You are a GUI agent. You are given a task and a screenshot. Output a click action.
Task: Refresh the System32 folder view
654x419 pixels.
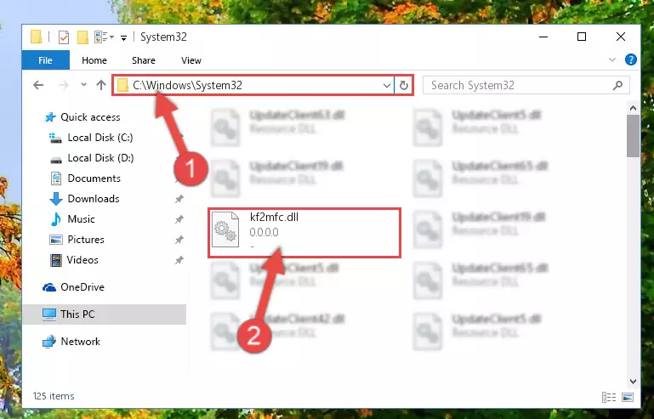[403, 86]
